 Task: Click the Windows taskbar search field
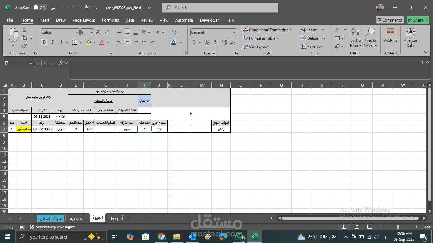click(60, 237)
